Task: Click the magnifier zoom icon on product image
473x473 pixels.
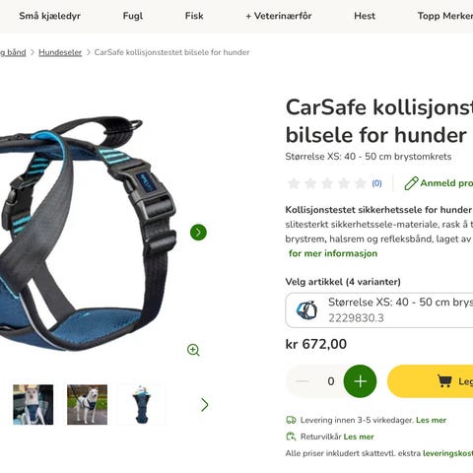Action: 193,350
